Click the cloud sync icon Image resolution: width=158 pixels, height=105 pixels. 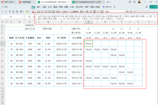click(x=147, y=7)
